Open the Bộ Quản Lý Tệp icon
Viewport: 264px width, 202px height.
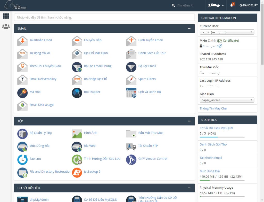click(22, 133)
